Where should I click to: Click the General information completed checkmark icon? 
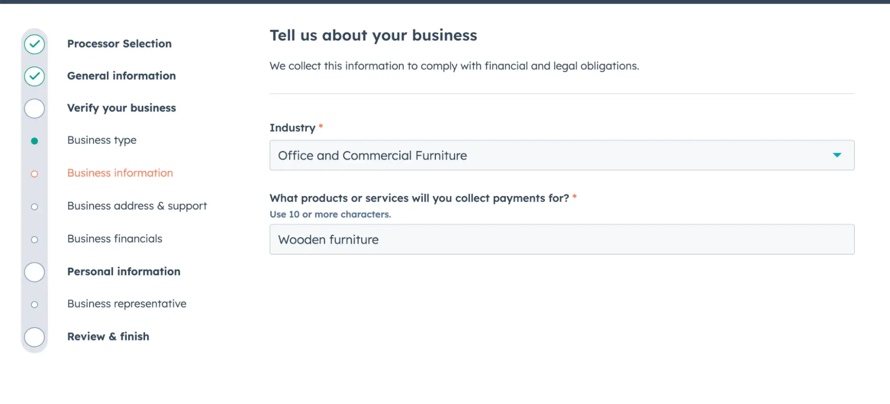coord(34,76)
